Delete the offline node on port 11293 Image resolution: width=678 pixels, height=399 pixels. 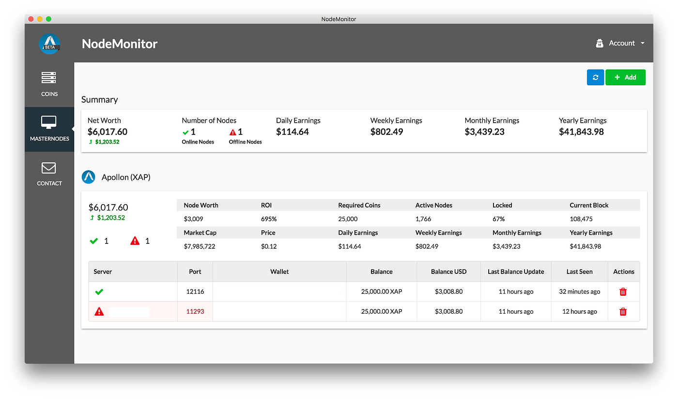(x=623, y=311)
